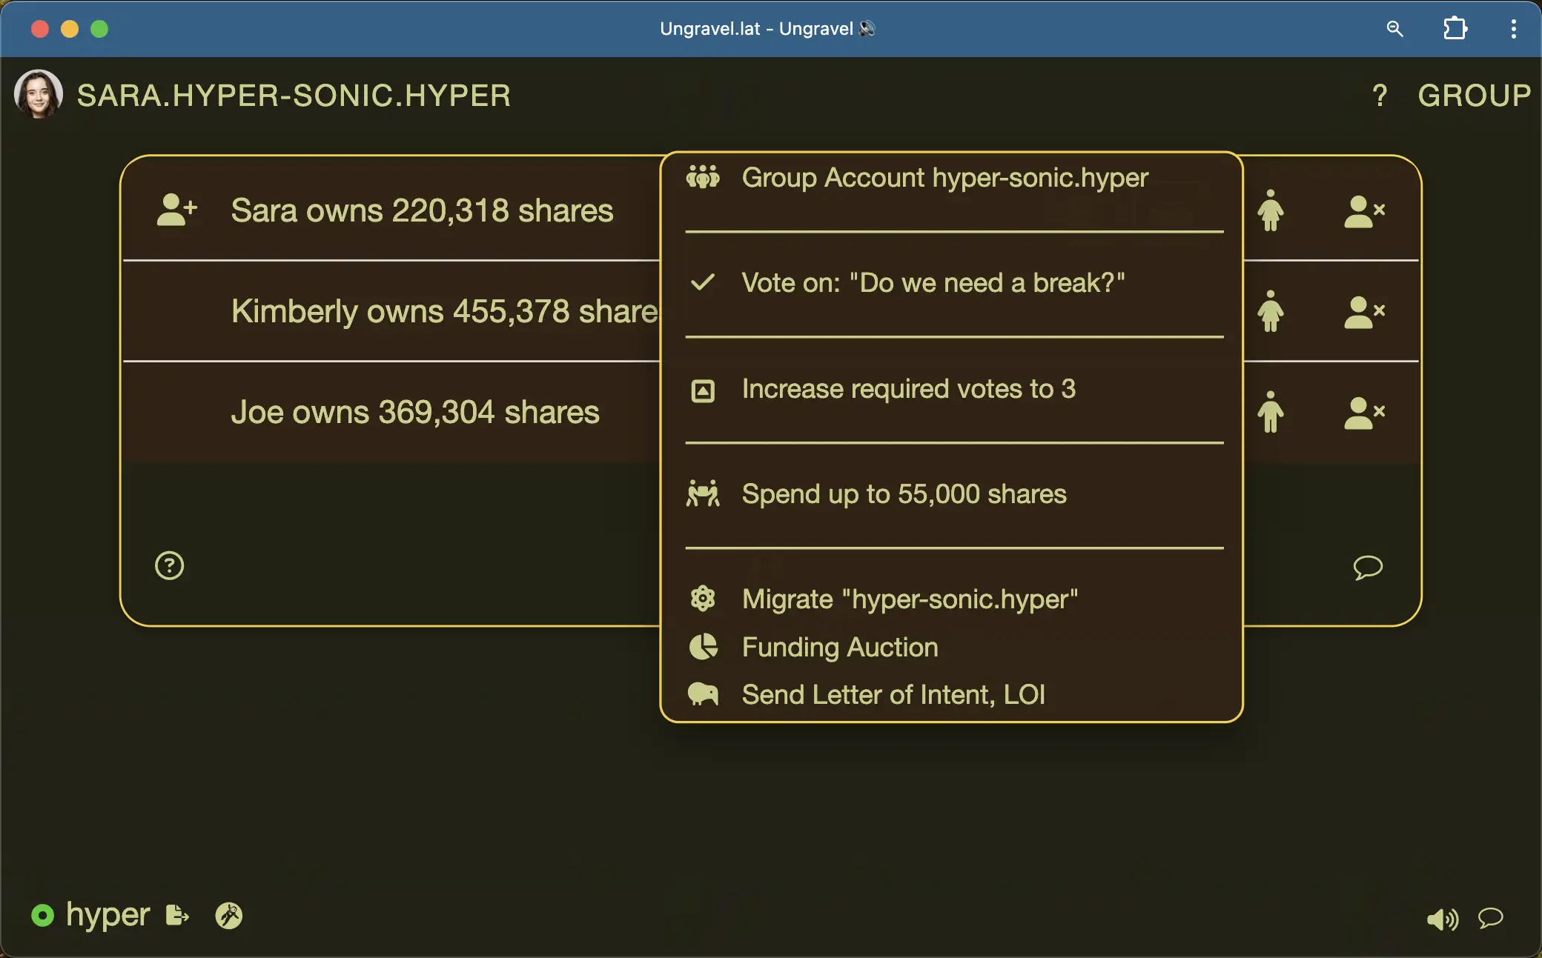Viewport: 1542px width, 958px height.
Task: Open the browser extensions puzzle icon
Action: point(1455,29)
